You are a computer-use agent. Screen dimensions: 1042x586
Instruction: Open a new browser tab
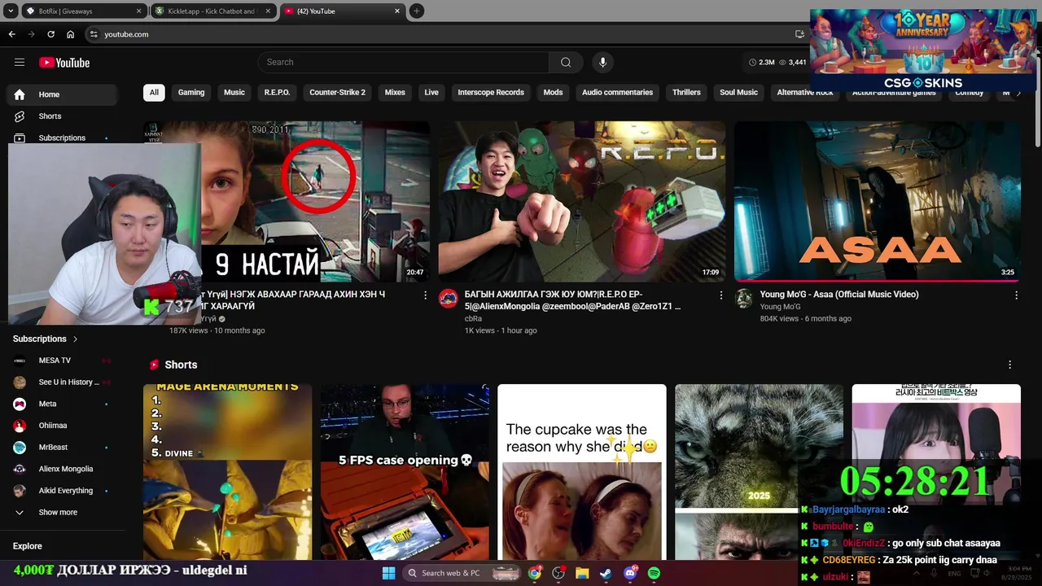pyautogui.click(x=416, y=11)
